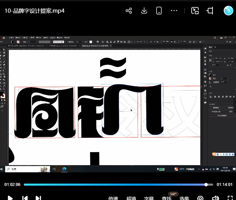
Task: Click the phone device icon in the header
Action: click(x=159, y=11)
